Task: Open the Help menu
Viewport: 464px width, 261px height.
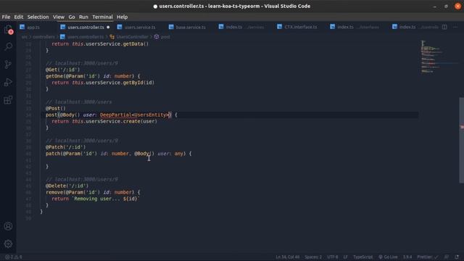Action: pos(122,17)
